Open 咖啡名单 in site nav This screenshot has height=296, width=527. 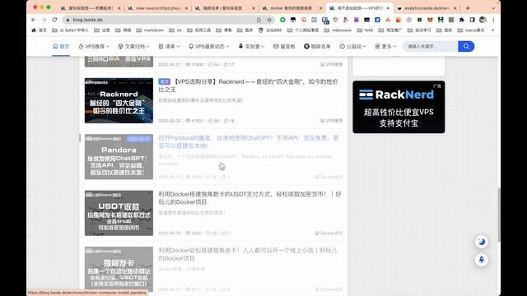[317, 46]
